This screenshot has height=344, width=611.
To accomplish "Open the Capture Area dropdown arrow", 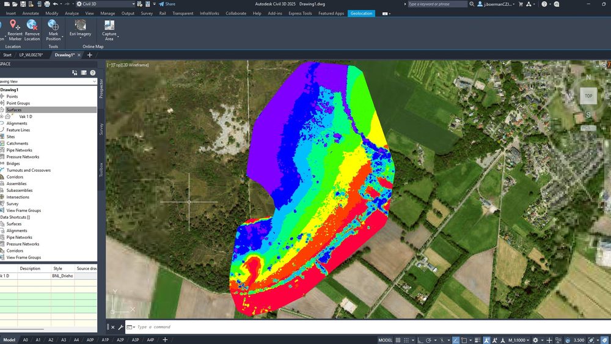I will (118, 37).
